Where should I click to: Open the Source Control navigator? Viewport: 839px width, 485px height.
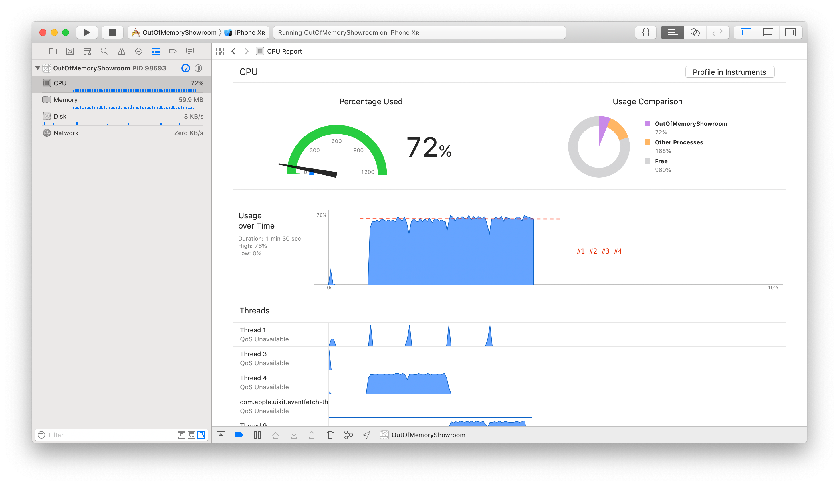[70, 51]
